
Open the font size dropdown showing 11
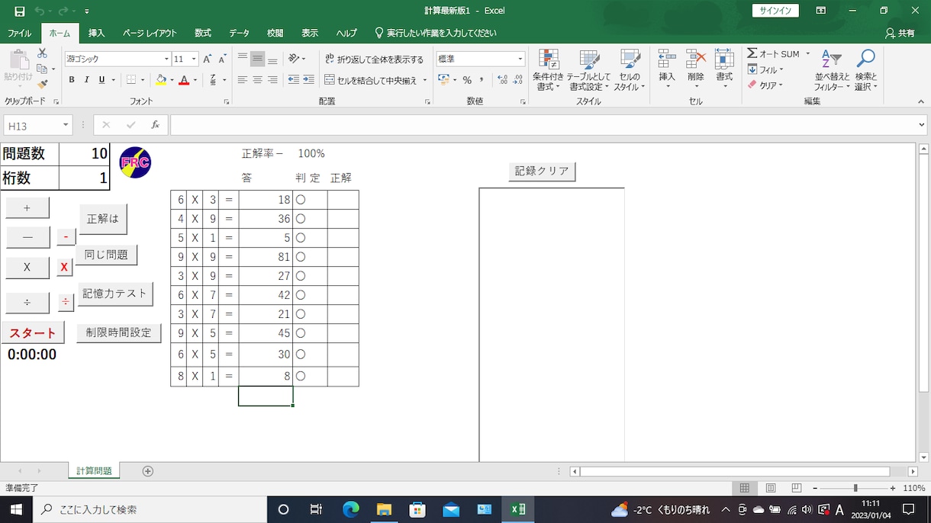point(194,59)
